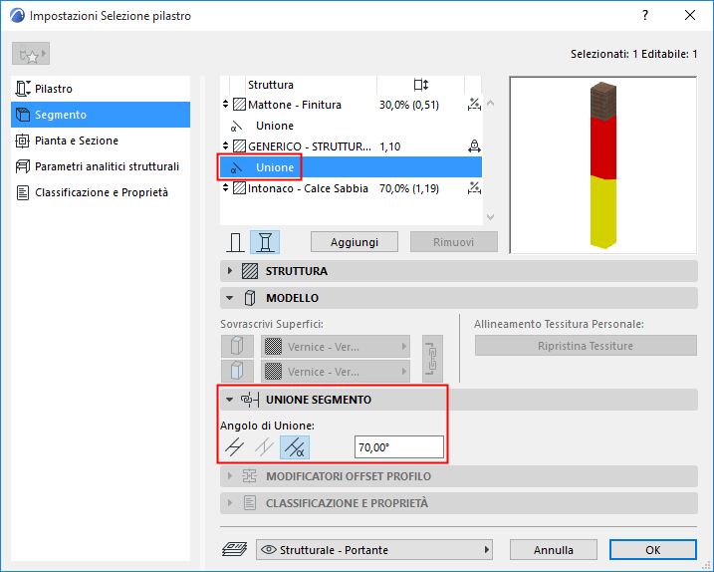Choose multi-segment column mode

pyautogui.click(x=265, y=242)
